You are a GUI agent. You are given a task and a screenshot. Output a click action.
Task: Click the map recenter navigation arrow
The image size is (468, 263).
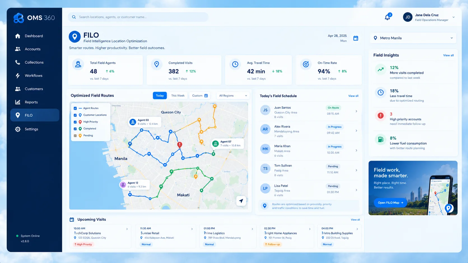tap(241, 201)
